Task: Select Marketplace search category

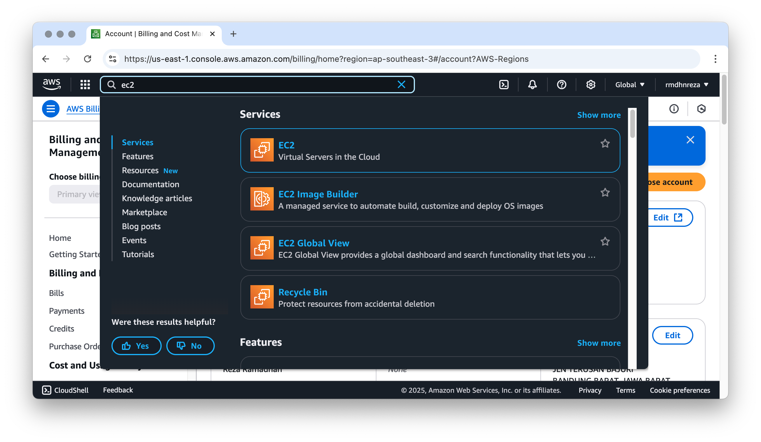Action: (144, 213)
